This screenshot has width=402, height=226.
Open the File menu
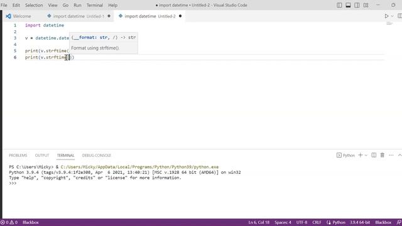point(4,5)
